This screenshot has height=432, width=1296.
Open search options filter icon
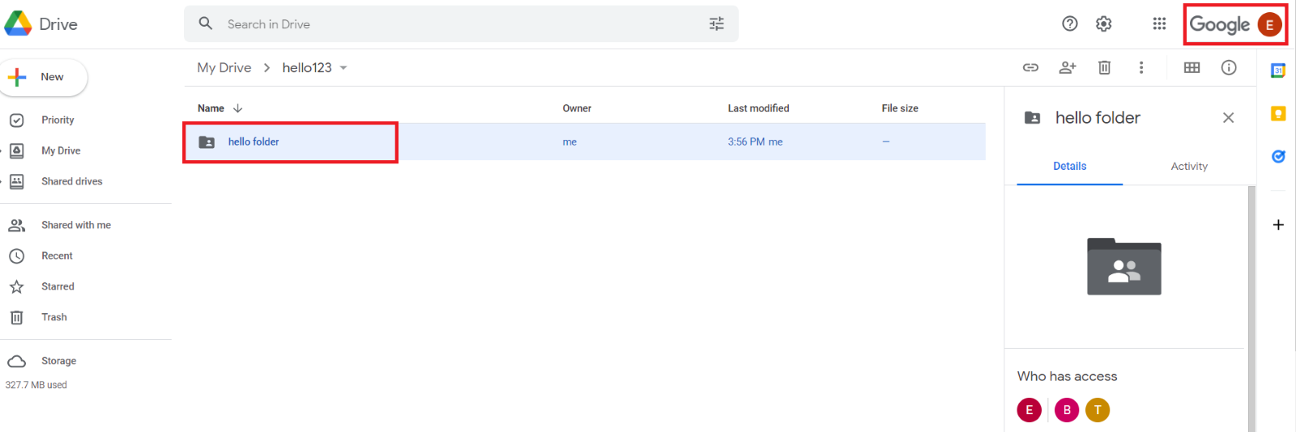pyautogui.click(x=717, y=24)
